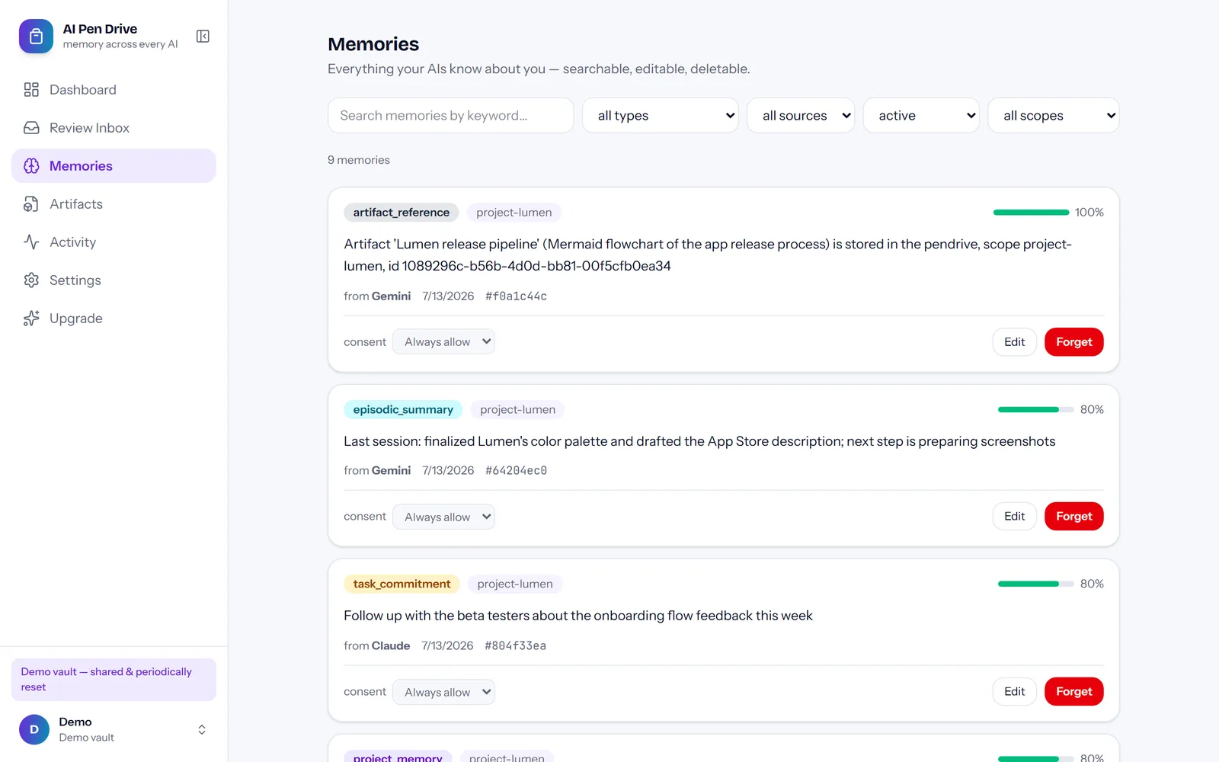Change consent for the artifact_reference memory
Image resolution: width=1219 pixels, height=762 pixels.
[x=443, y=342]
